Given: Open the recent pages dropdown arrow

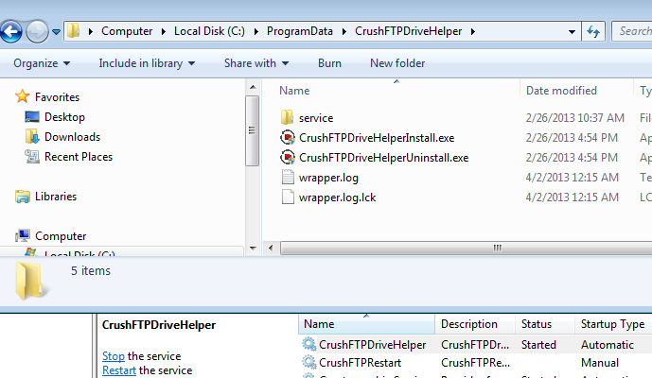Looking at the screenshot, I should 56,31.
